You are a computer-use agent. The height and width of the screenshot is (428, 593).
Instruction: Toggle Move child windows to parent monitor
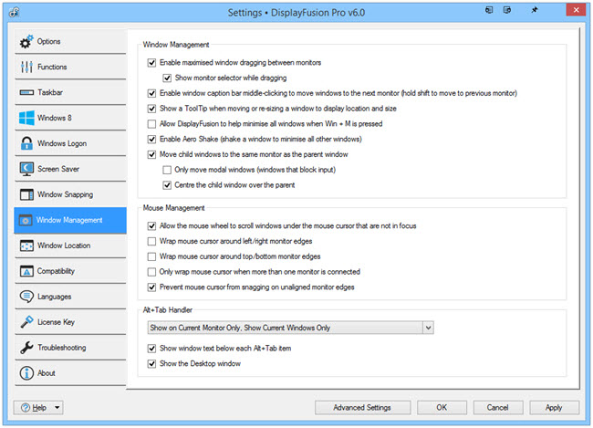(x=151, y=154)
